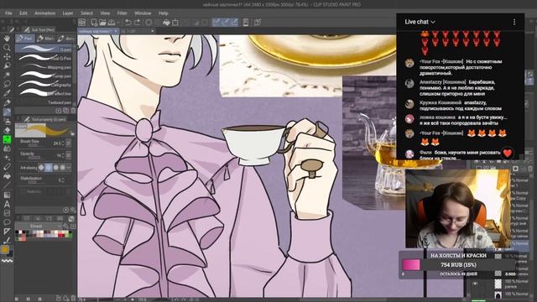Click the smartphone connect icon
Viewport: 537px width, 302px height.
tap(246, 23)
